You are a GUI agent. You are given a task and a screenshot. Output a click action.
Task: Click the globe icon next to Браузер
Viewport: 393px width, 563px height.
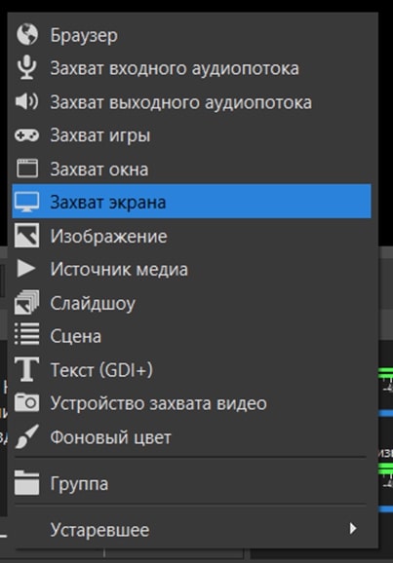(x=27, y=35)
